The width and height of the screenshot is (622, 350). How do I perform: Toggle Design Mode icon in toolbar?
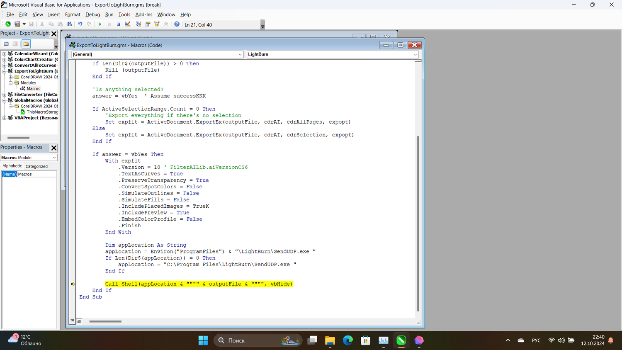[x=128, y=24]
